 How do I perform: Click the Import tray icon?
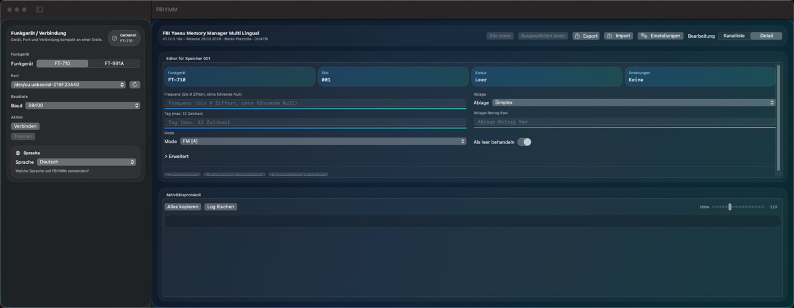point(609,36)
